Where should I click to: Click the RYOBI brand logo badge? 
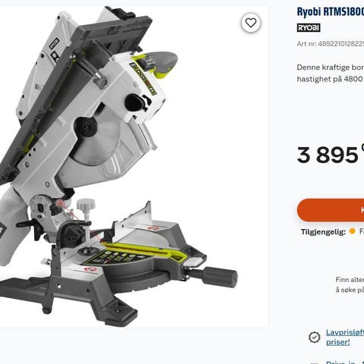coord(309,28)
